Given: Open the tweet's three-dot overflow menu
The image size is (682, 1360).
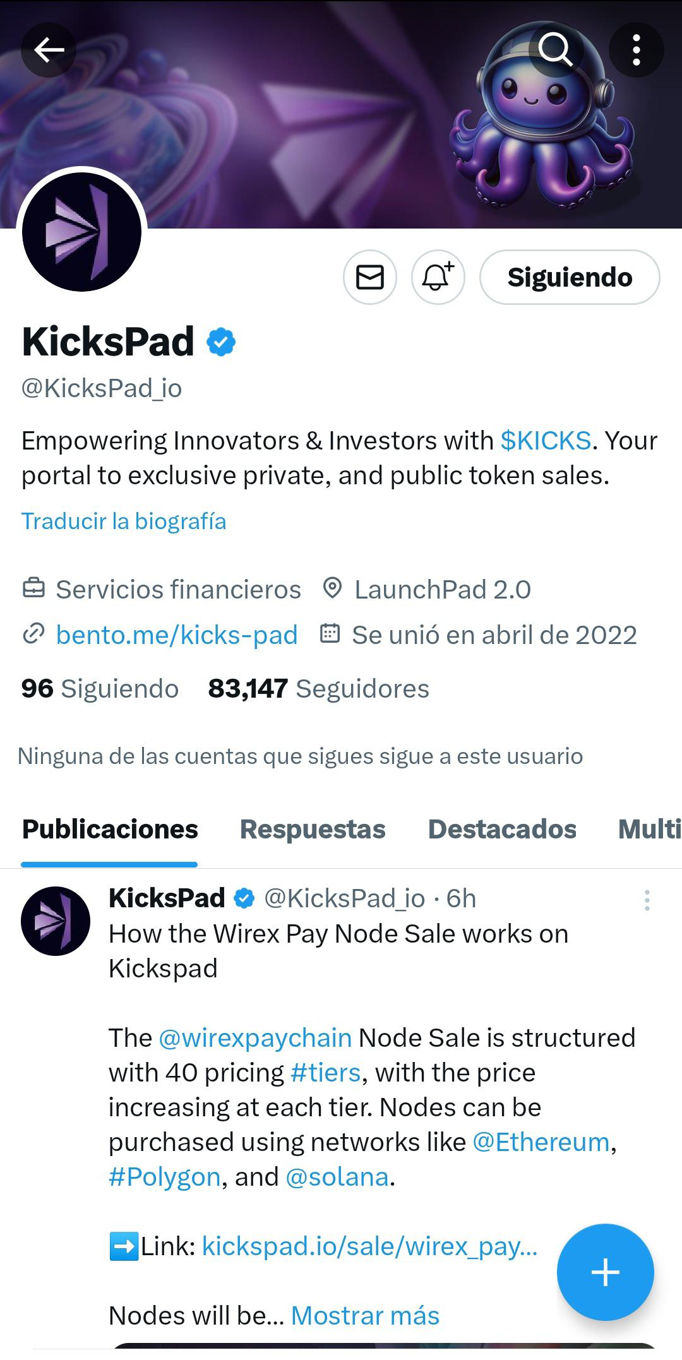Looking at the screenshot, I should click(x=647, y=900).
